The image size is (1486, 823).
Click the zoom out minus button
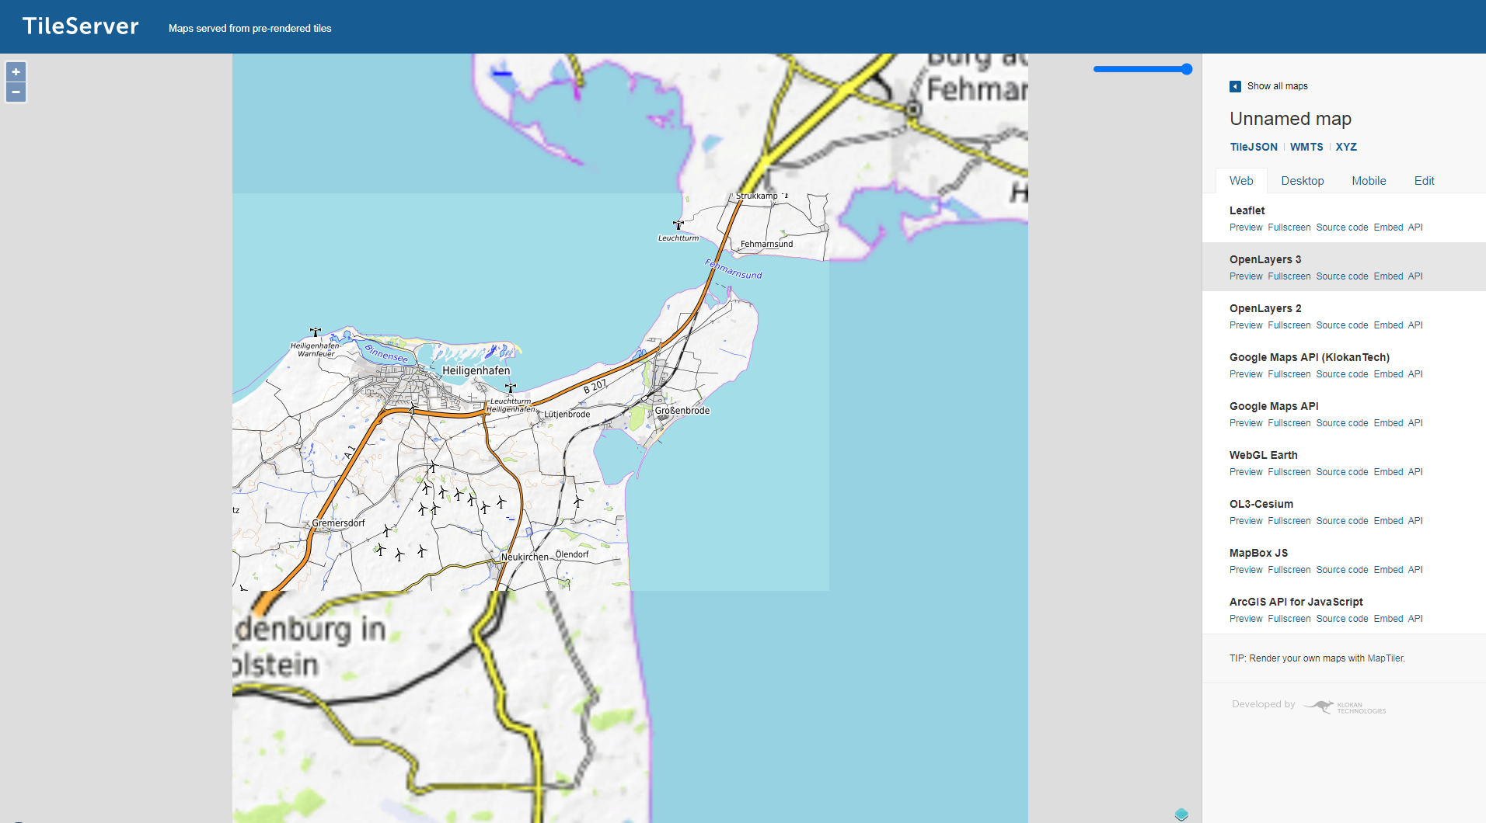(x=16, y=92)
